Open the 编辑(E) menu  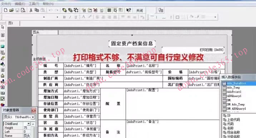tap(20, 4)
